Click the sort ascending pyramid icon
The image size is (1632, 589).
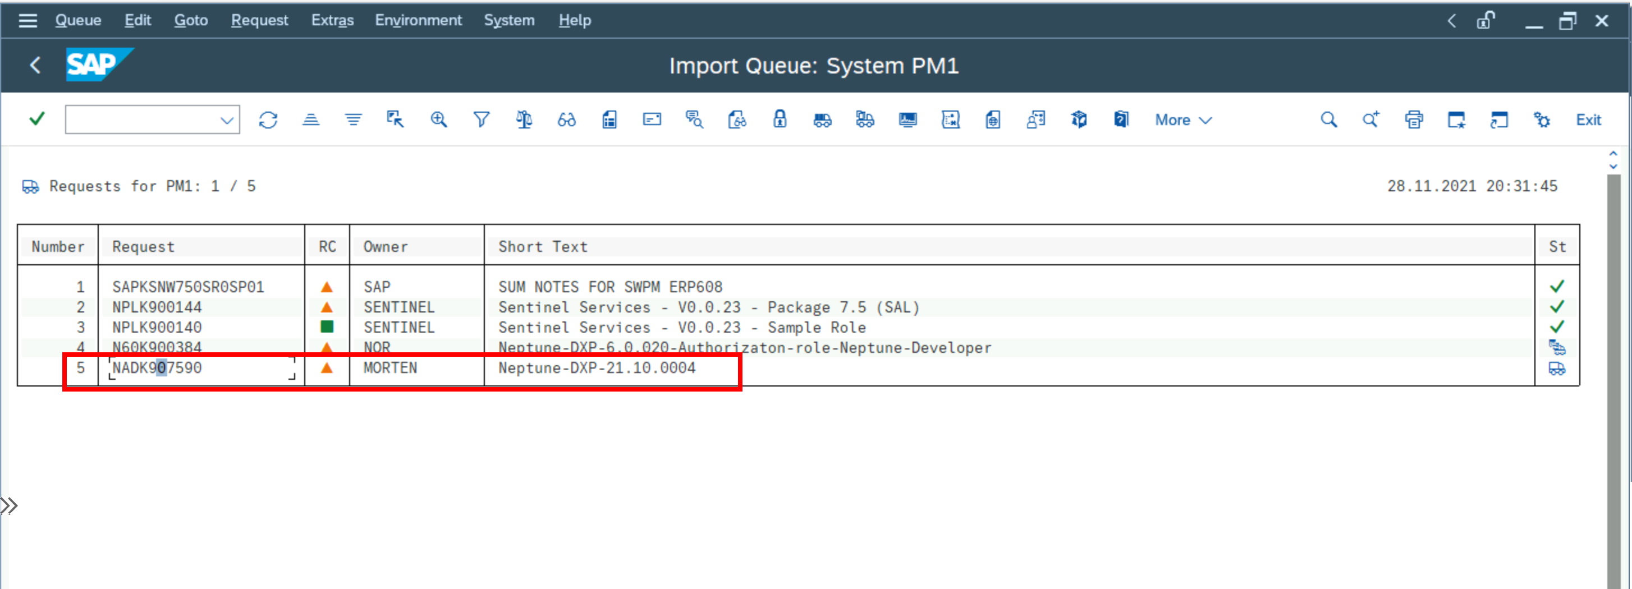[310, 119]
